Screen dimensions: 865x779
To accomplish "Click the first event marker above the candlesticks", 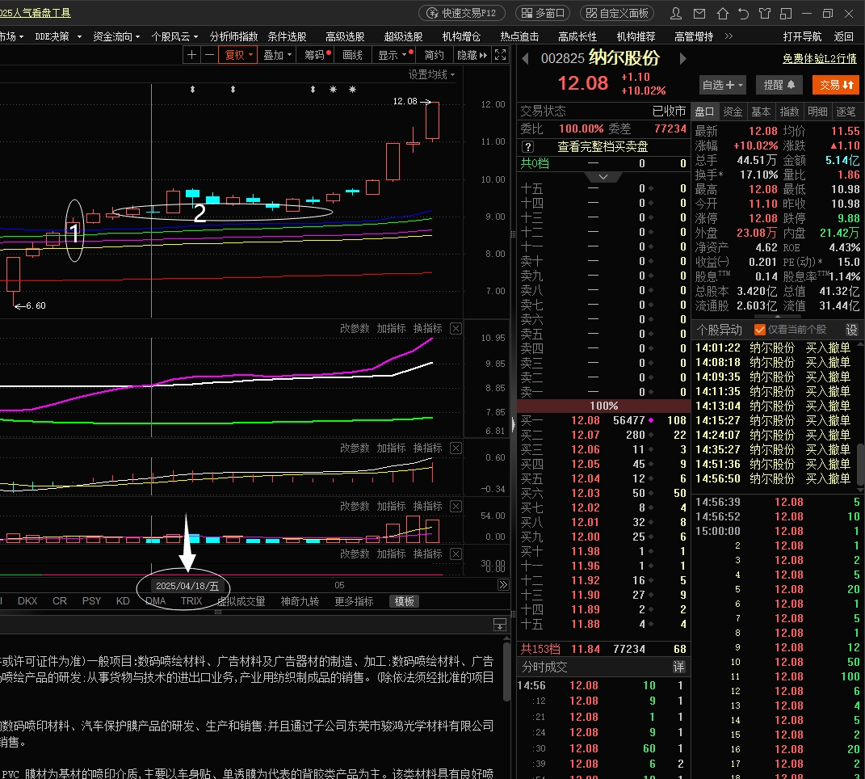I will tap(192, 89).
